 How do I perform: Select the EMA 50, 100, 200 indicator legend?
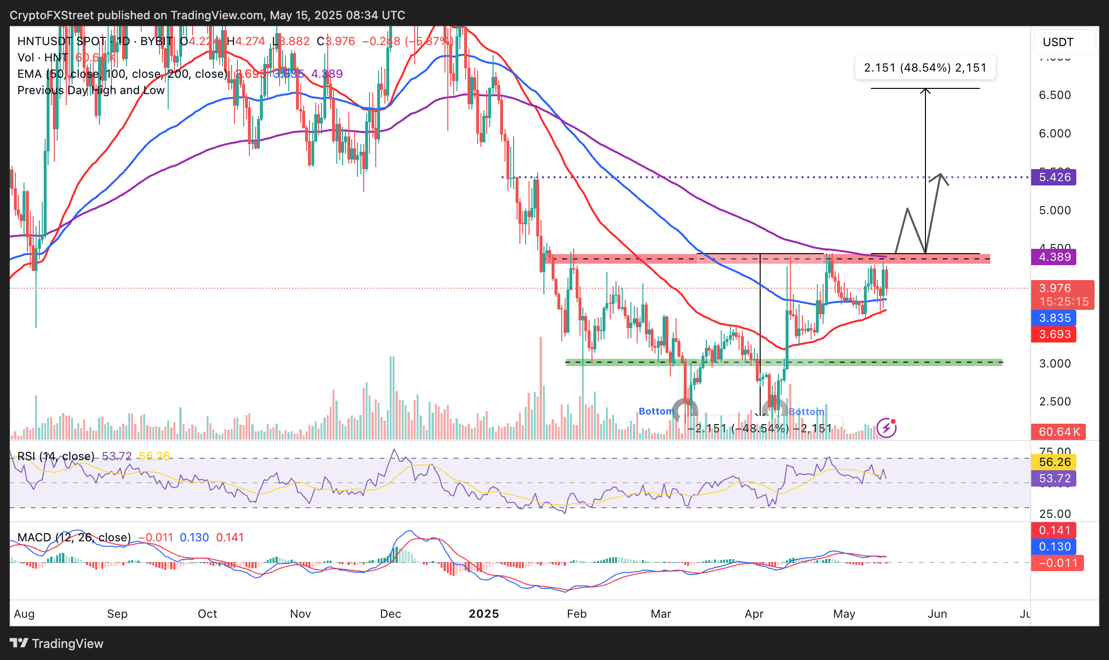(x=123, y=74)
